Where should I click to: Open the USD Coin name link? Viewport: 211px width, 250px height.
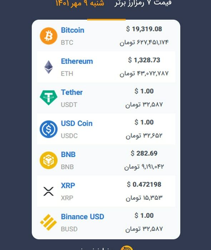coord(77,124)
